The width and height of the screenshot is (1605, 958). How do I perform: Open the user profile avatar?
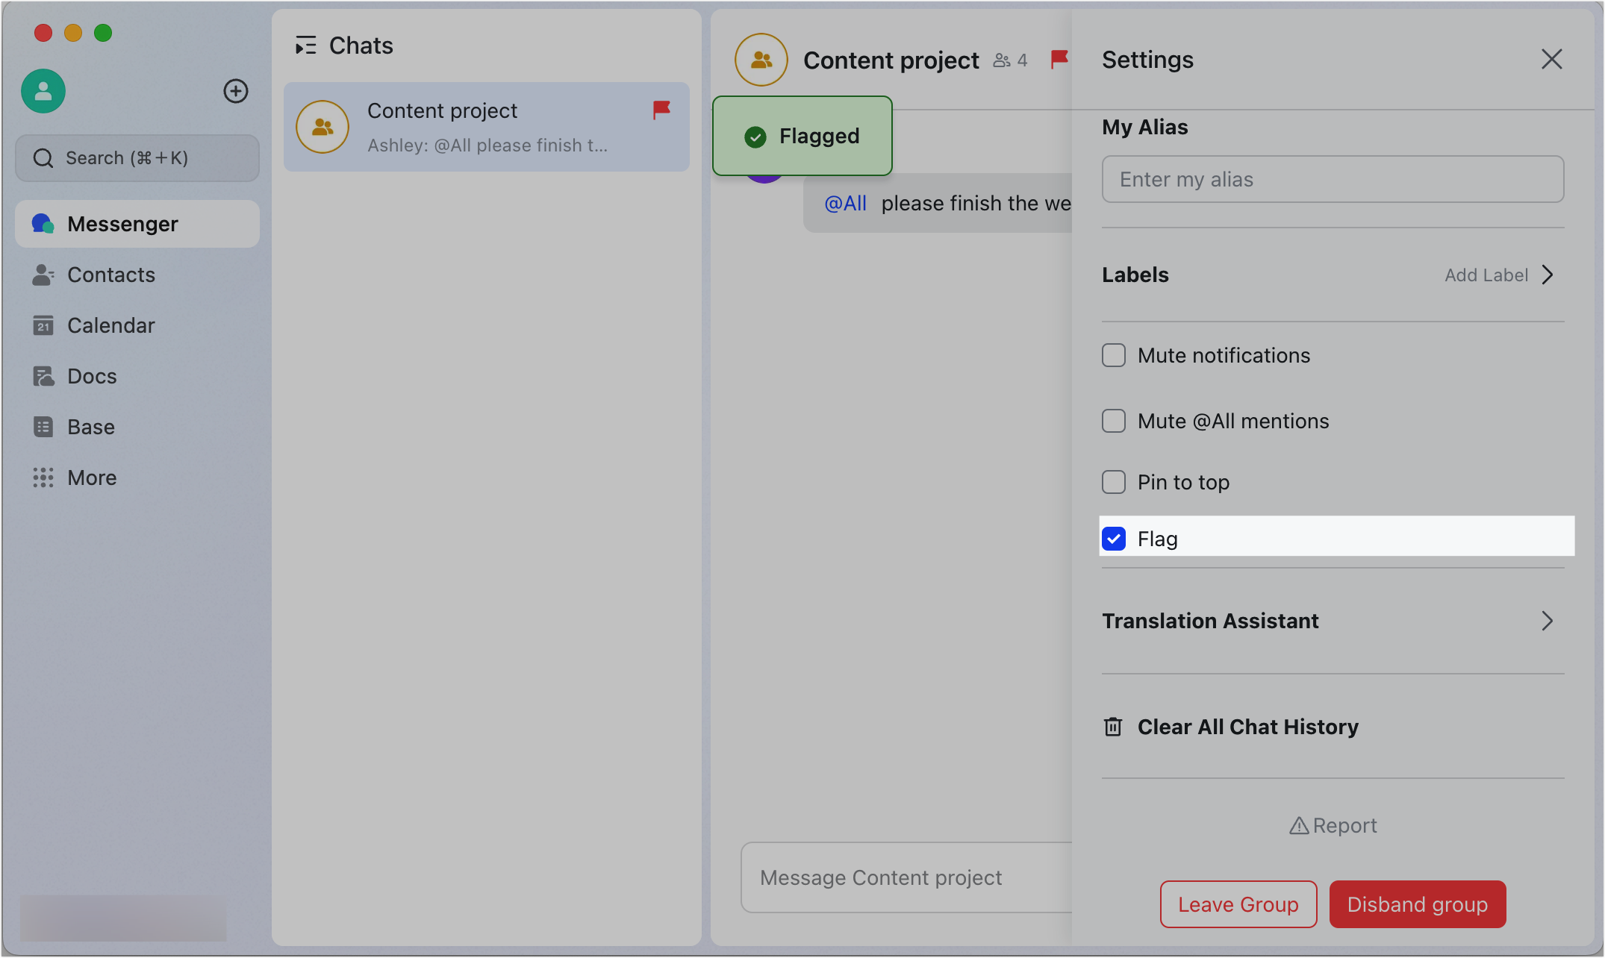pyautogui.click(x=43, y=91)
